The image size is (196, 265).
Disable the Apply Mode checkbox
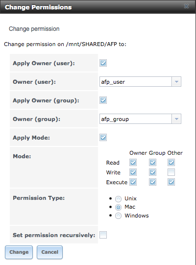pyautogui.click(x=103, y=138)
